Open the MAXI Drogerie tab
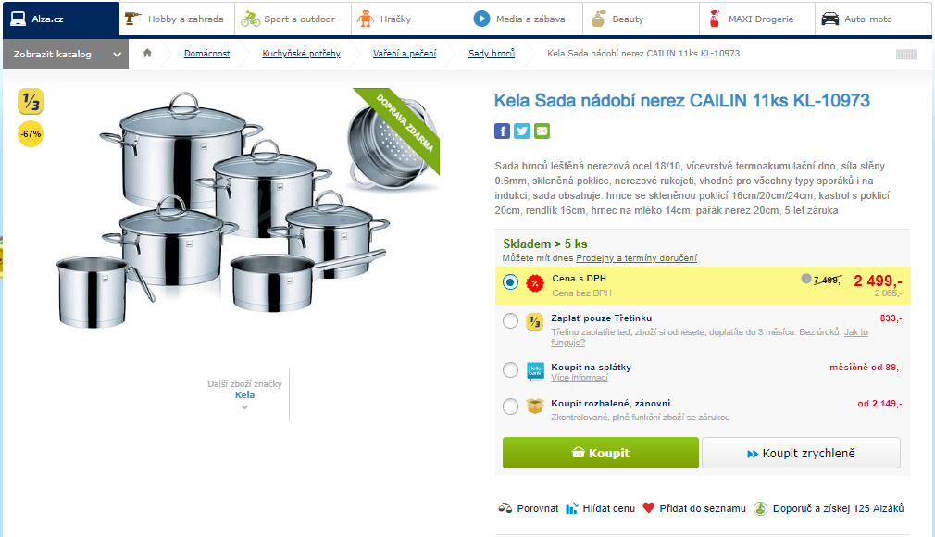The width and height of the screenshot is (935, 537). 756,19
